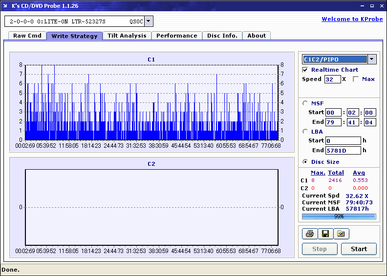
Task: Expand the C1C2/PIPO test type dropdown
Action: 371,59
